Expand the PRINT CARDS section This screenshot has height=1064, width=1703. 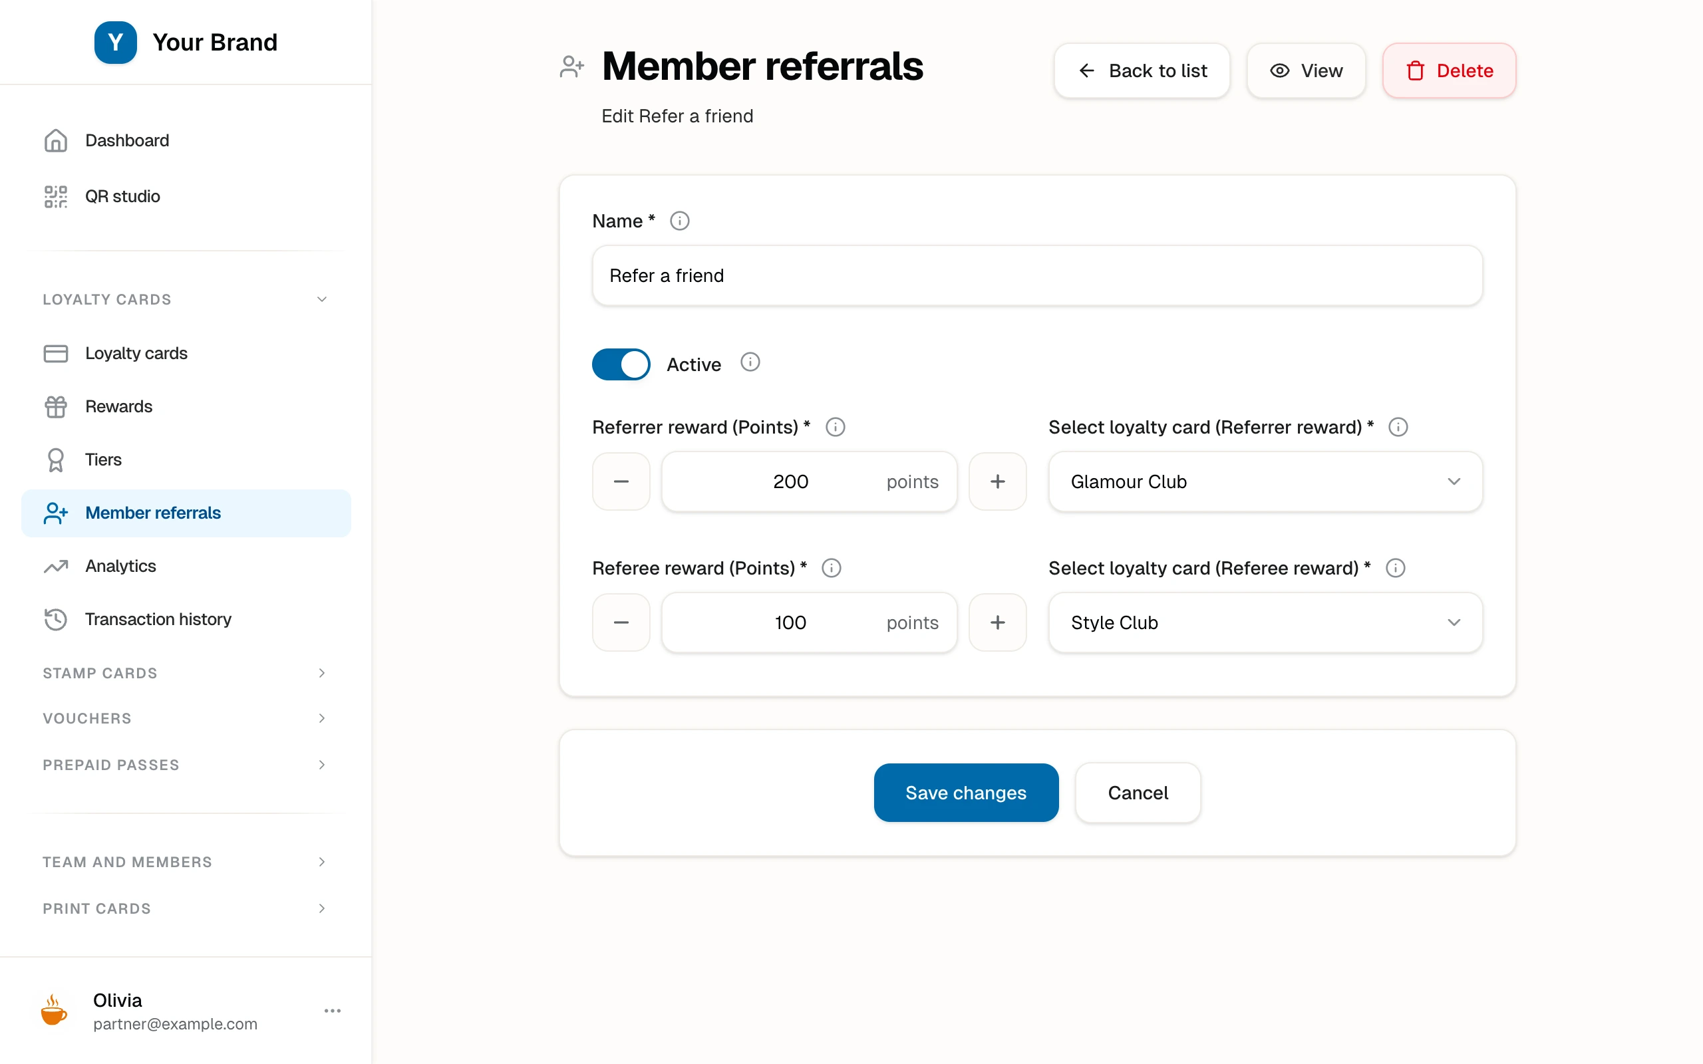pos(186,908)
